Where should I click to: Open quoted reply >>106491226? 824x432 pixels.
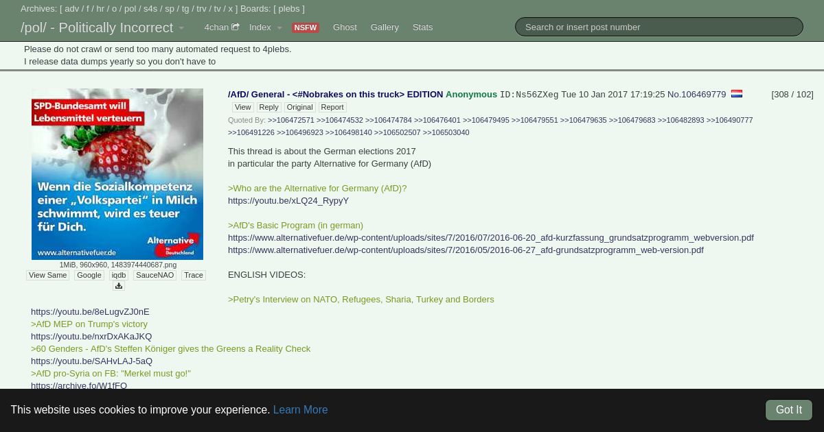[251, 132]
